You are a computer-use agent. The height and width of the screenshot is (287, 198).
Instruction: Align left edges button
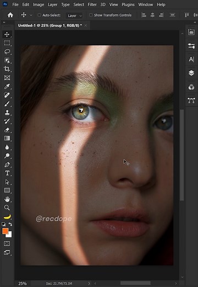point(144,15)
